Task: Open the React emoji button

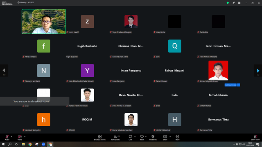Action: [x=142, y=138]
